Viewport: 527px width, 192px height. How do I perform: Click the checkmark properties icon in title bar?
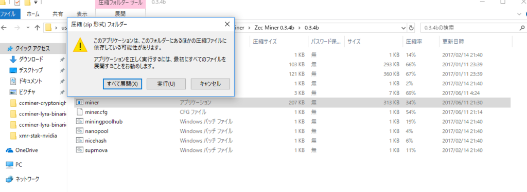click(x=18, y=3)
